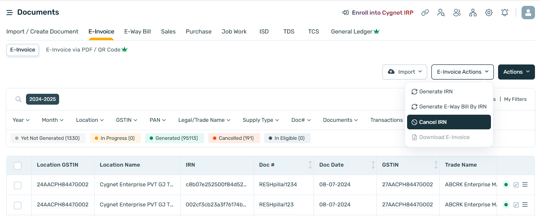Viewport: 540px width, 216px height.
Task: Tick the select-all checkbox in table header
Action: (18, 165)
